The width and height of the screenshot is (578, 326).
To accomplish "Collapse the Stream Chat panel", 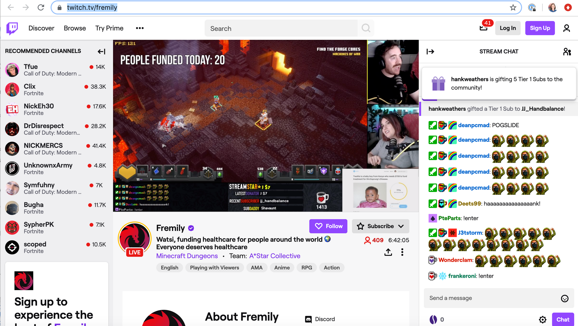I will (430, 52).
